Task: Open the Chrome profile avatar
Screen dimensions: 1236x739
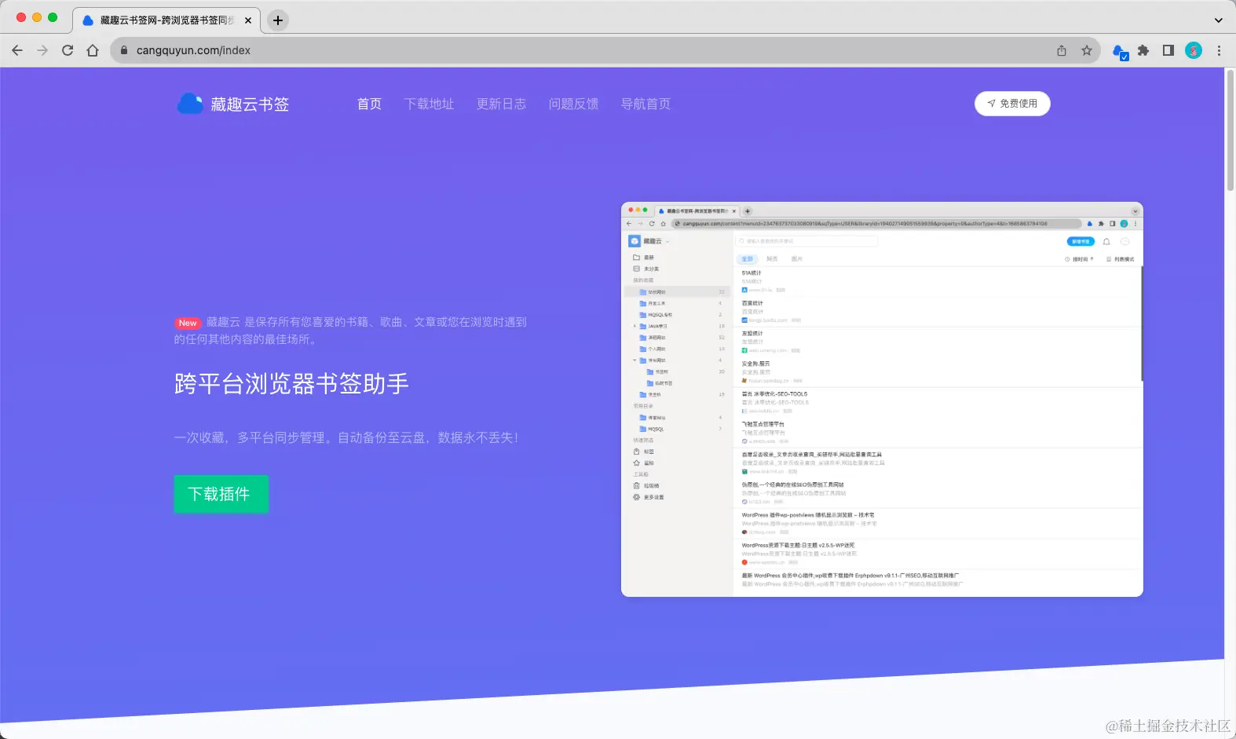Action: tap(1194, 50)
